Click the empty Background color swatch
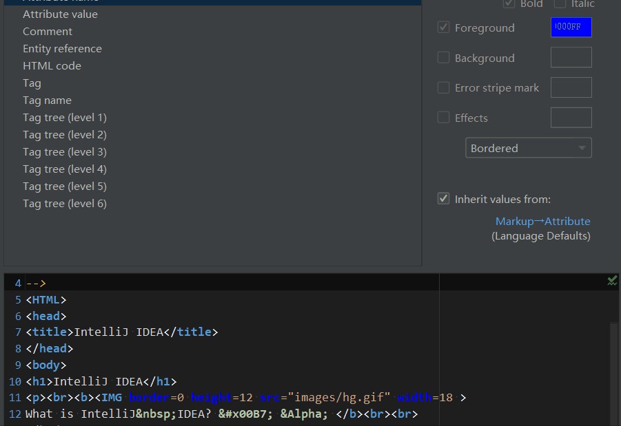Image resolution: width=621 pixels, height=426 pixels. tap(571, 58)
